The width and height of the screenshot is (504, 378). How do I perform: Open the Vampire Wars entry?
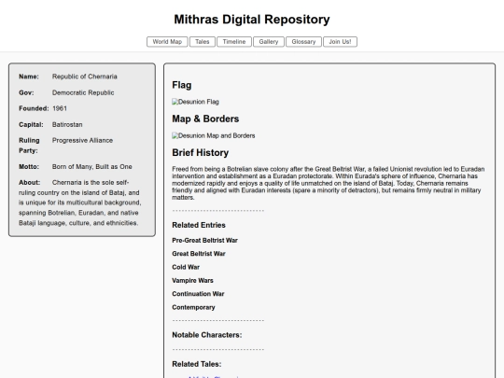pos(192,281)
